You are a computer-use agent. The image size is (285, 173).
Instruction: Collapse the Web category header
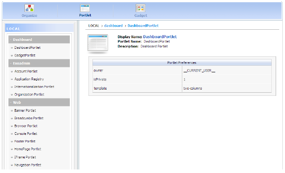(x=39, y=102)
